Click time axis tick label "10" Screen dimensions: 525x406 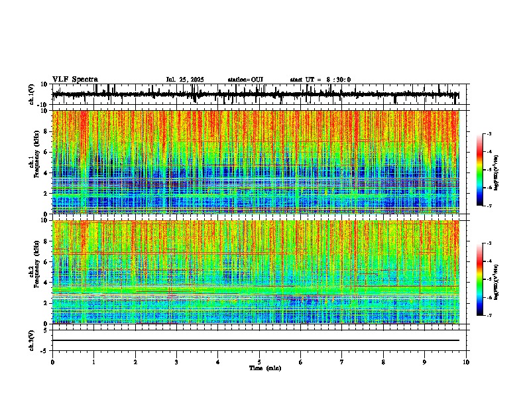(x=466, y=362)
